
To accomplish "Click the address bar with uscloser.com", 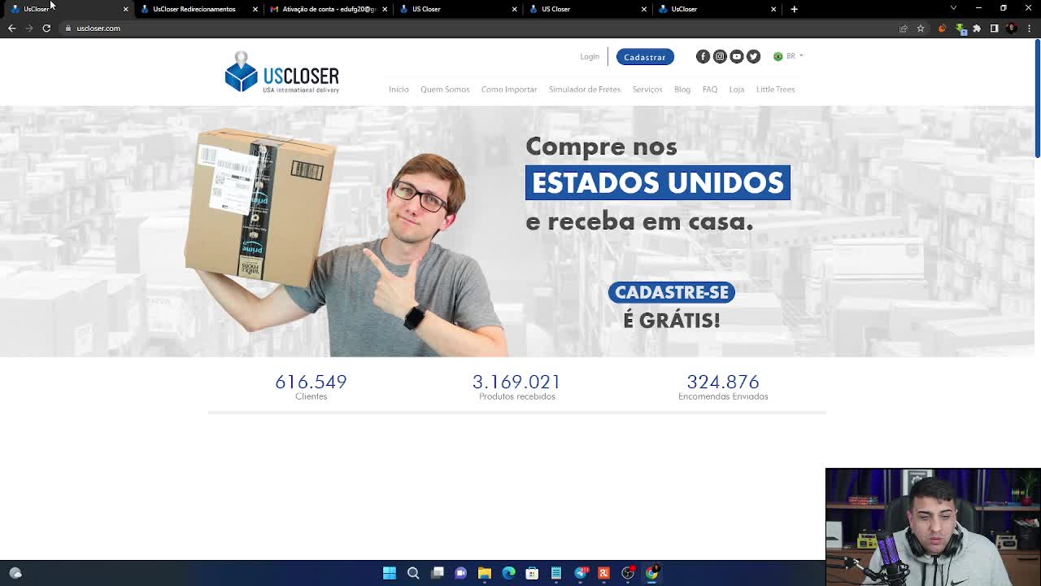I will (480, 28).
